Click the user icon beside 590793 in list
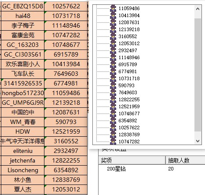This screenshot has height=195, width=205. [113, 85]
